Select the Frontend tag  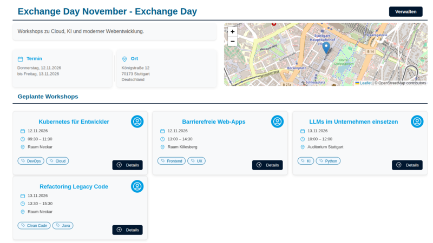[172, 161]
